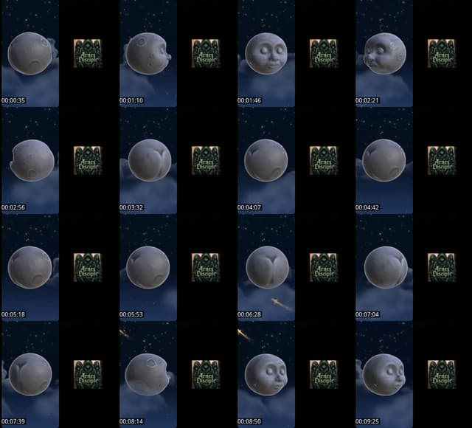472x428 pixels.
Task: Click the Arnes Disciple logo beside the 00:08:50 frame
Action: point(324,374)
